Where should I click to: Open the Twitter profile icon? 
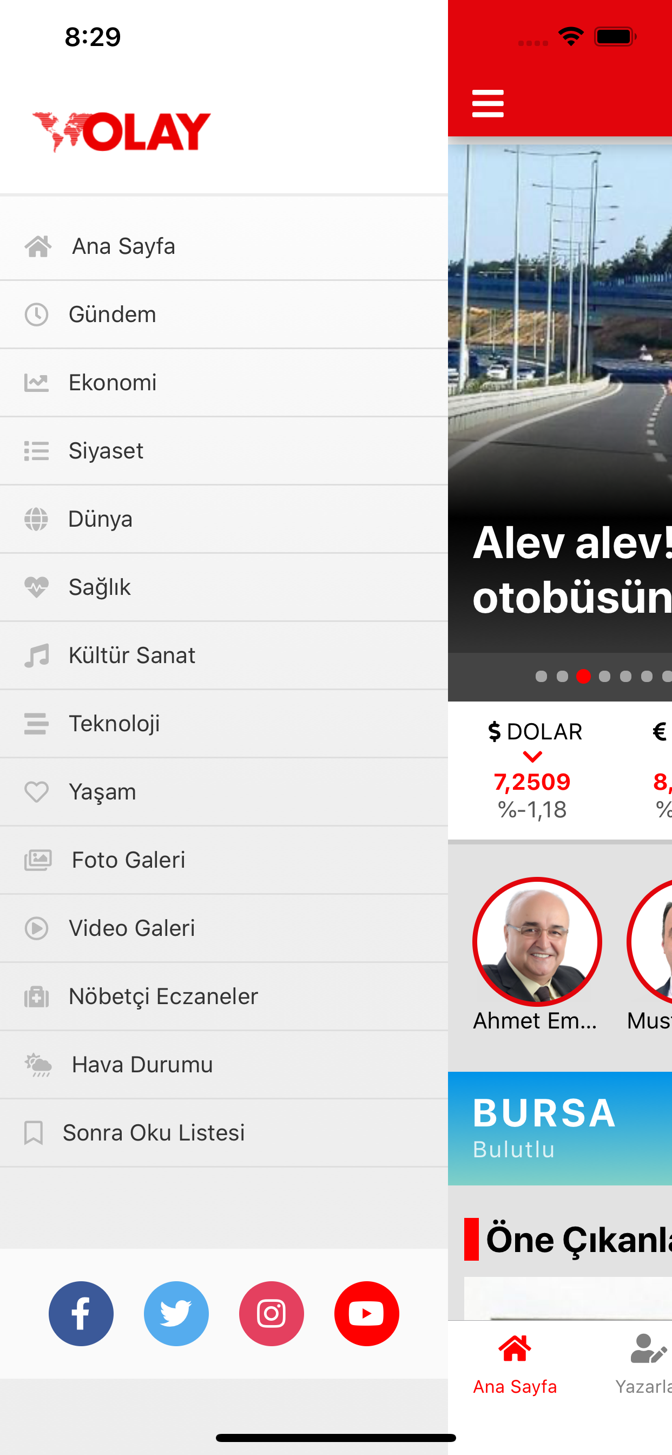point(176,1313)
